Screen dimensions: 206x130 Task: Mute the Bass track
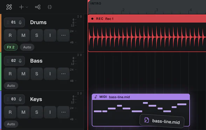pyautogui.click(x=23, y=74)
